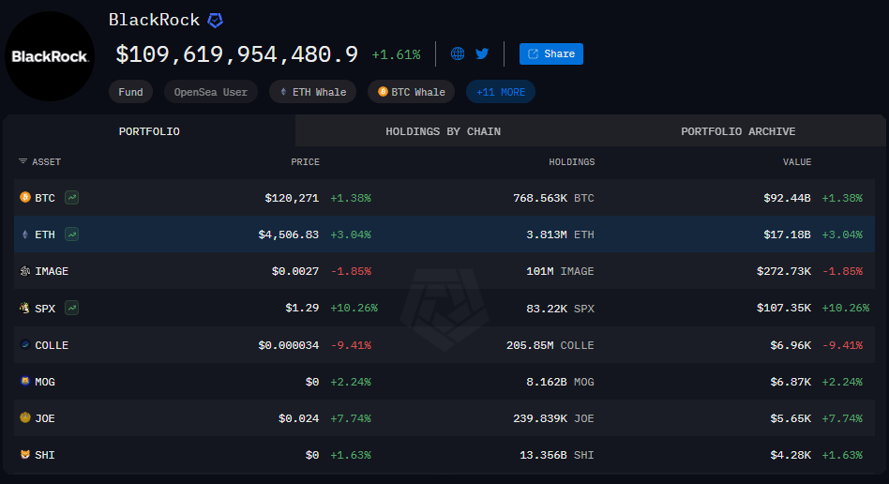The image size is (889, 484).
Task: Click the Share button
Action: point(551,53)
